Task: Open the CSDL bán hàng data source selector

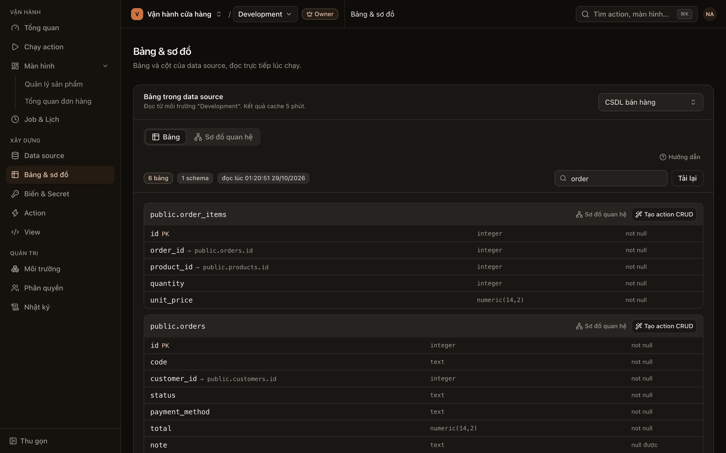Action: tap(650, 102)
